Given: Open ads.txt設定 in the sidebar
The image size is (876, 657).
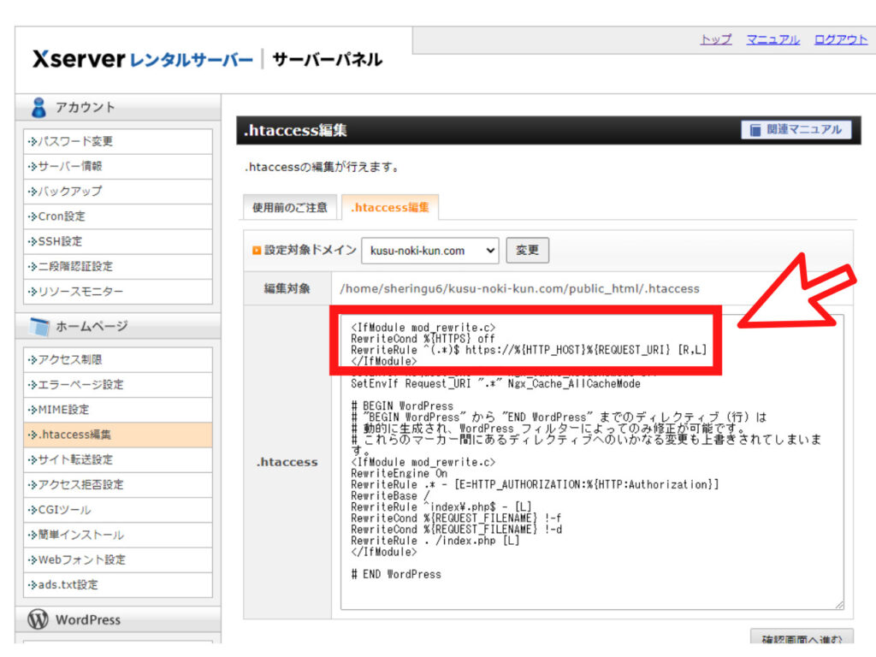Looking at the screenshot, I should 118,585.
